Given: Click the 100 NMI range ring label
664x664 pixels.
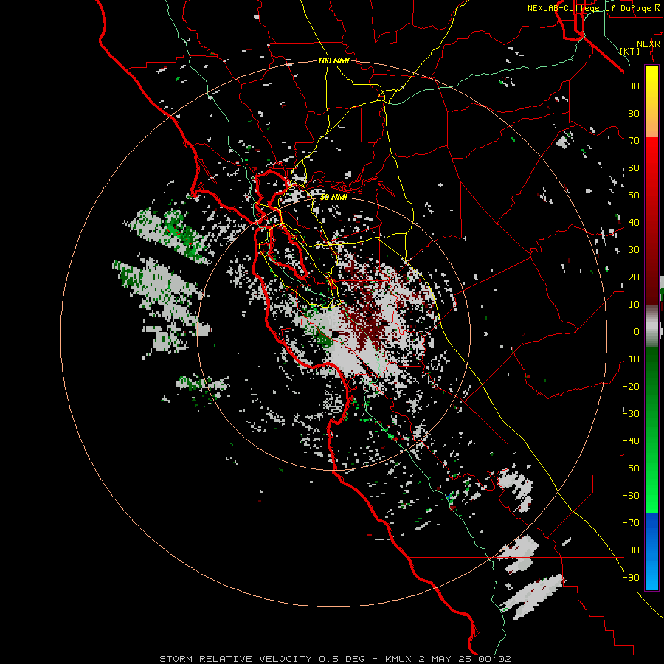Looking at the screenshot, I should tap(333, 60).
